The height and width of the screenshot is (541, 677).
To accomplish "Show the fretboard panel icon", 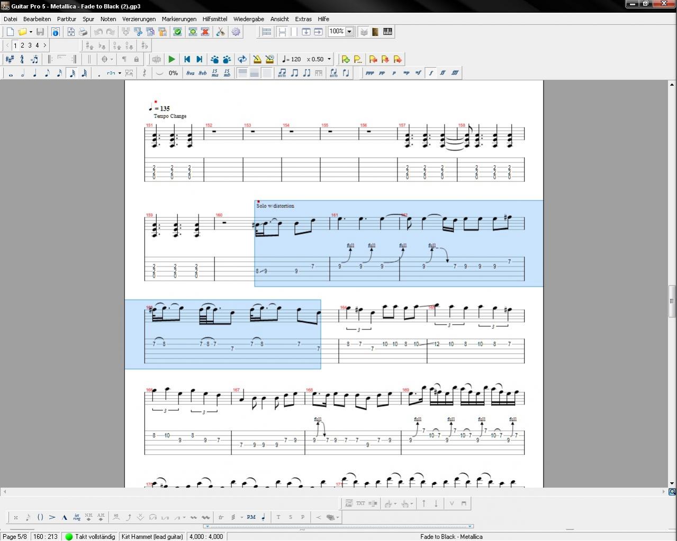I will click(375, 32).
